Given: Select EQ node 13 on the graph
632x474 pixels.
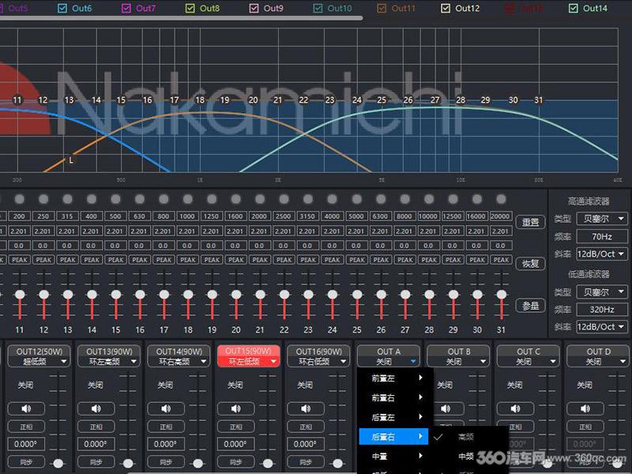Looking at the screenshot, I should click(x=70, y=100).
